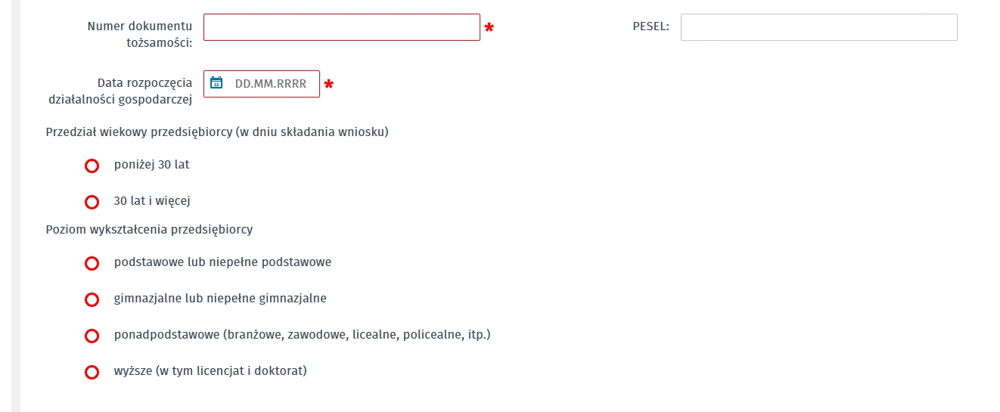Image resolution: width=1000 pixels, height=412 pixels.
Task: Pick 'gimnazjalne lub niepełne gimnazjalne' radio circle
Action: point(92,299)
